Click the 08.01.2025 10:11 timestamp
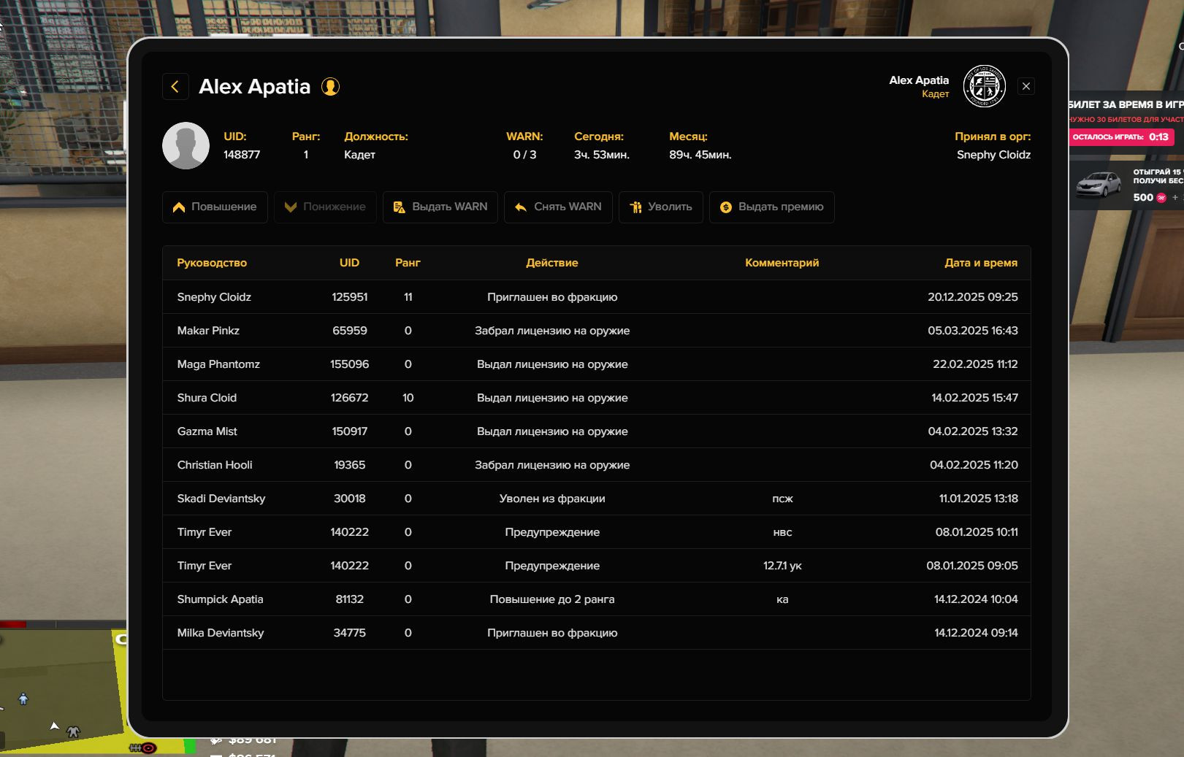Image resolution: width=1184 pixels, height=757 pixels. click(x=977, y=532)
